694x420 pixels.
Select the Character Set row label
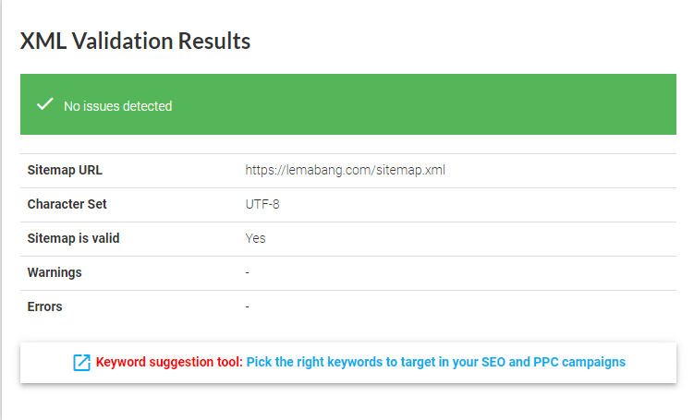pyautogui.click(x=67, y=204)
